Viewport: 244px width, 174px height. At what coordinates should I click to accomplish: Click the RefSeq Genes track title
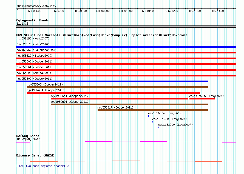coord(28,136)
